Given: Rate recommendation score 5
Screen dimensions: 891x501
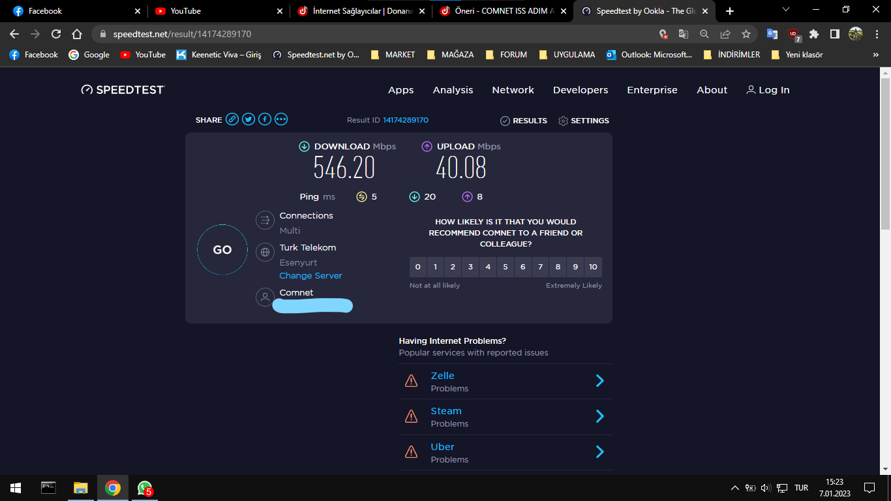Looking at the screenshot, I should (506, 267).
